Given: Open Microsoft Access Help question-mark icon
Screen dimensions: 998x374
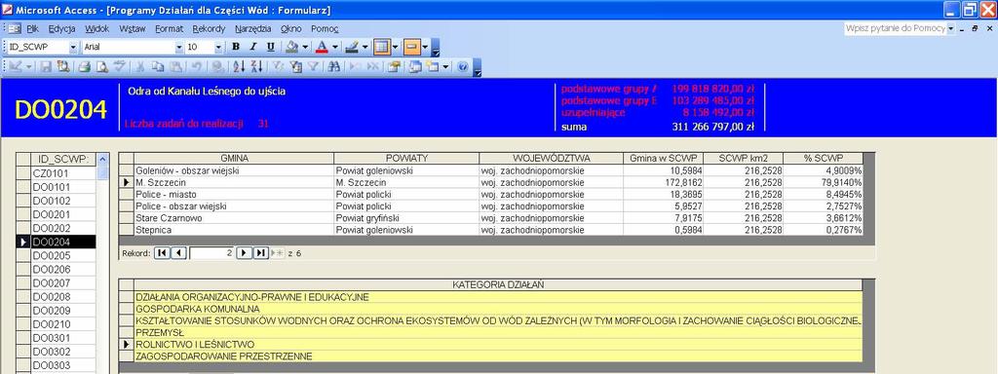Looking at the screenshot, I should pos(463,66).
